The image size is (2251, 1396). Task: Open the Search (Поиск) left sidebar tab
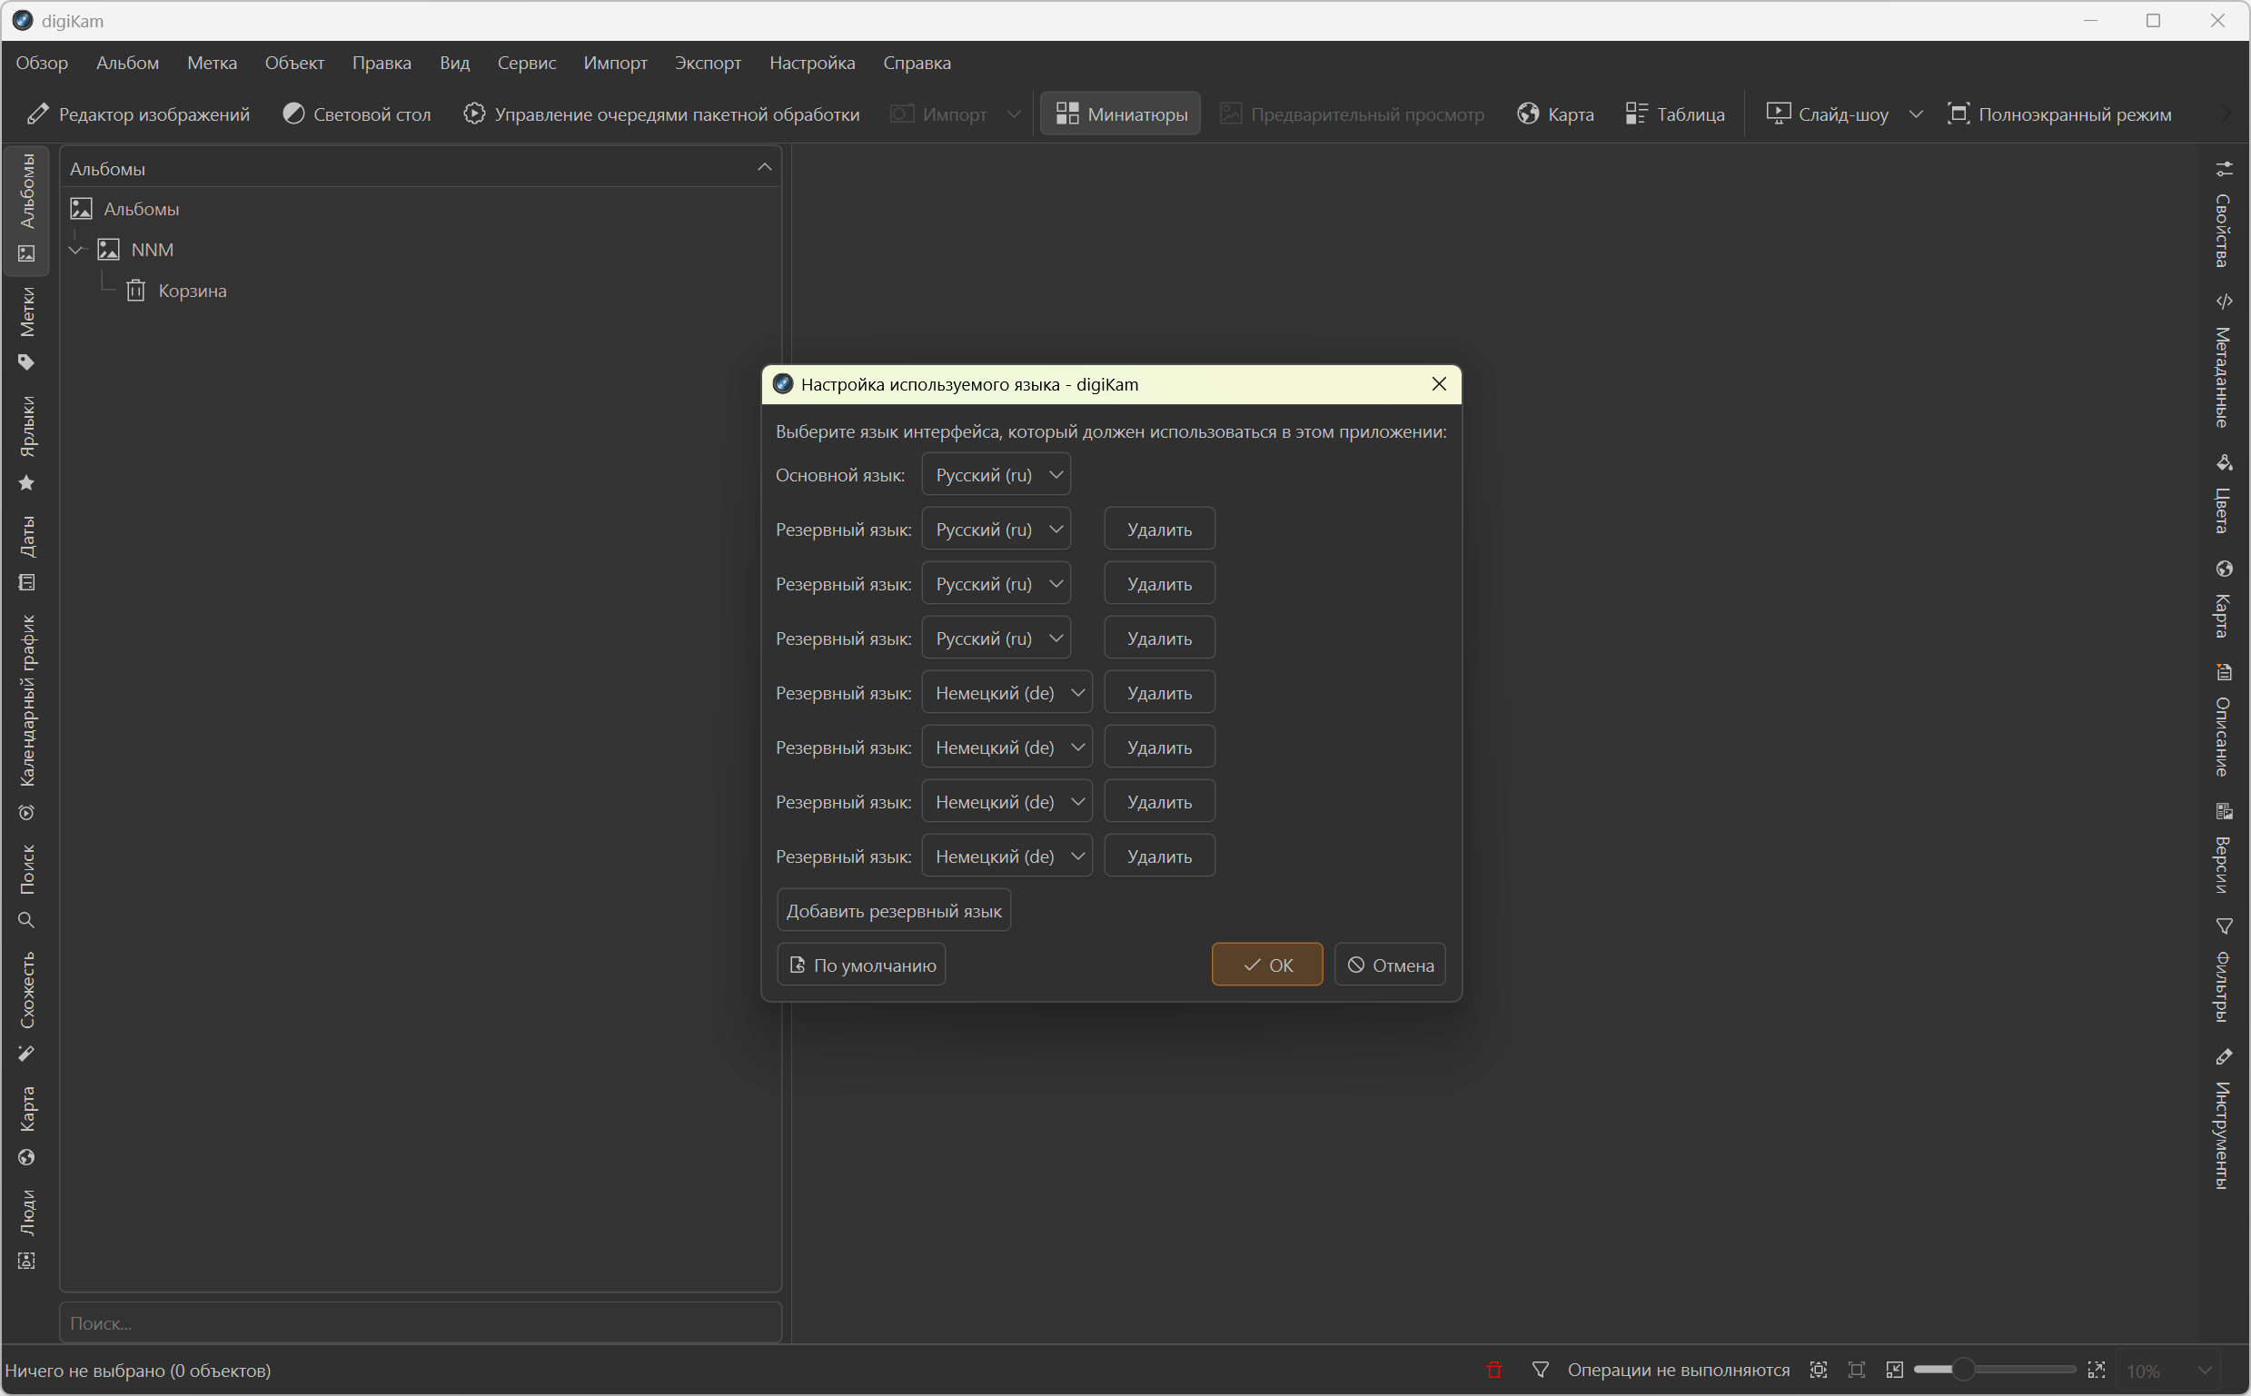pos(26,886)
